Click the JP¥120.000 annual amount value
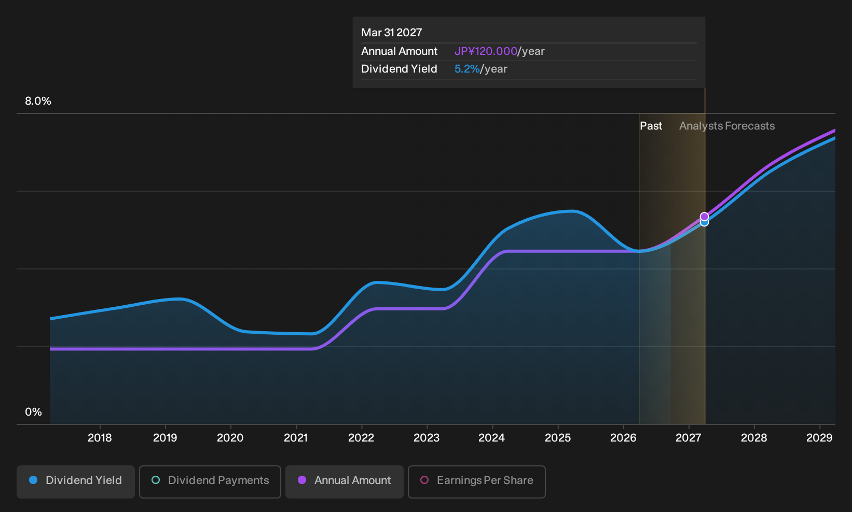 click(486, 51)
